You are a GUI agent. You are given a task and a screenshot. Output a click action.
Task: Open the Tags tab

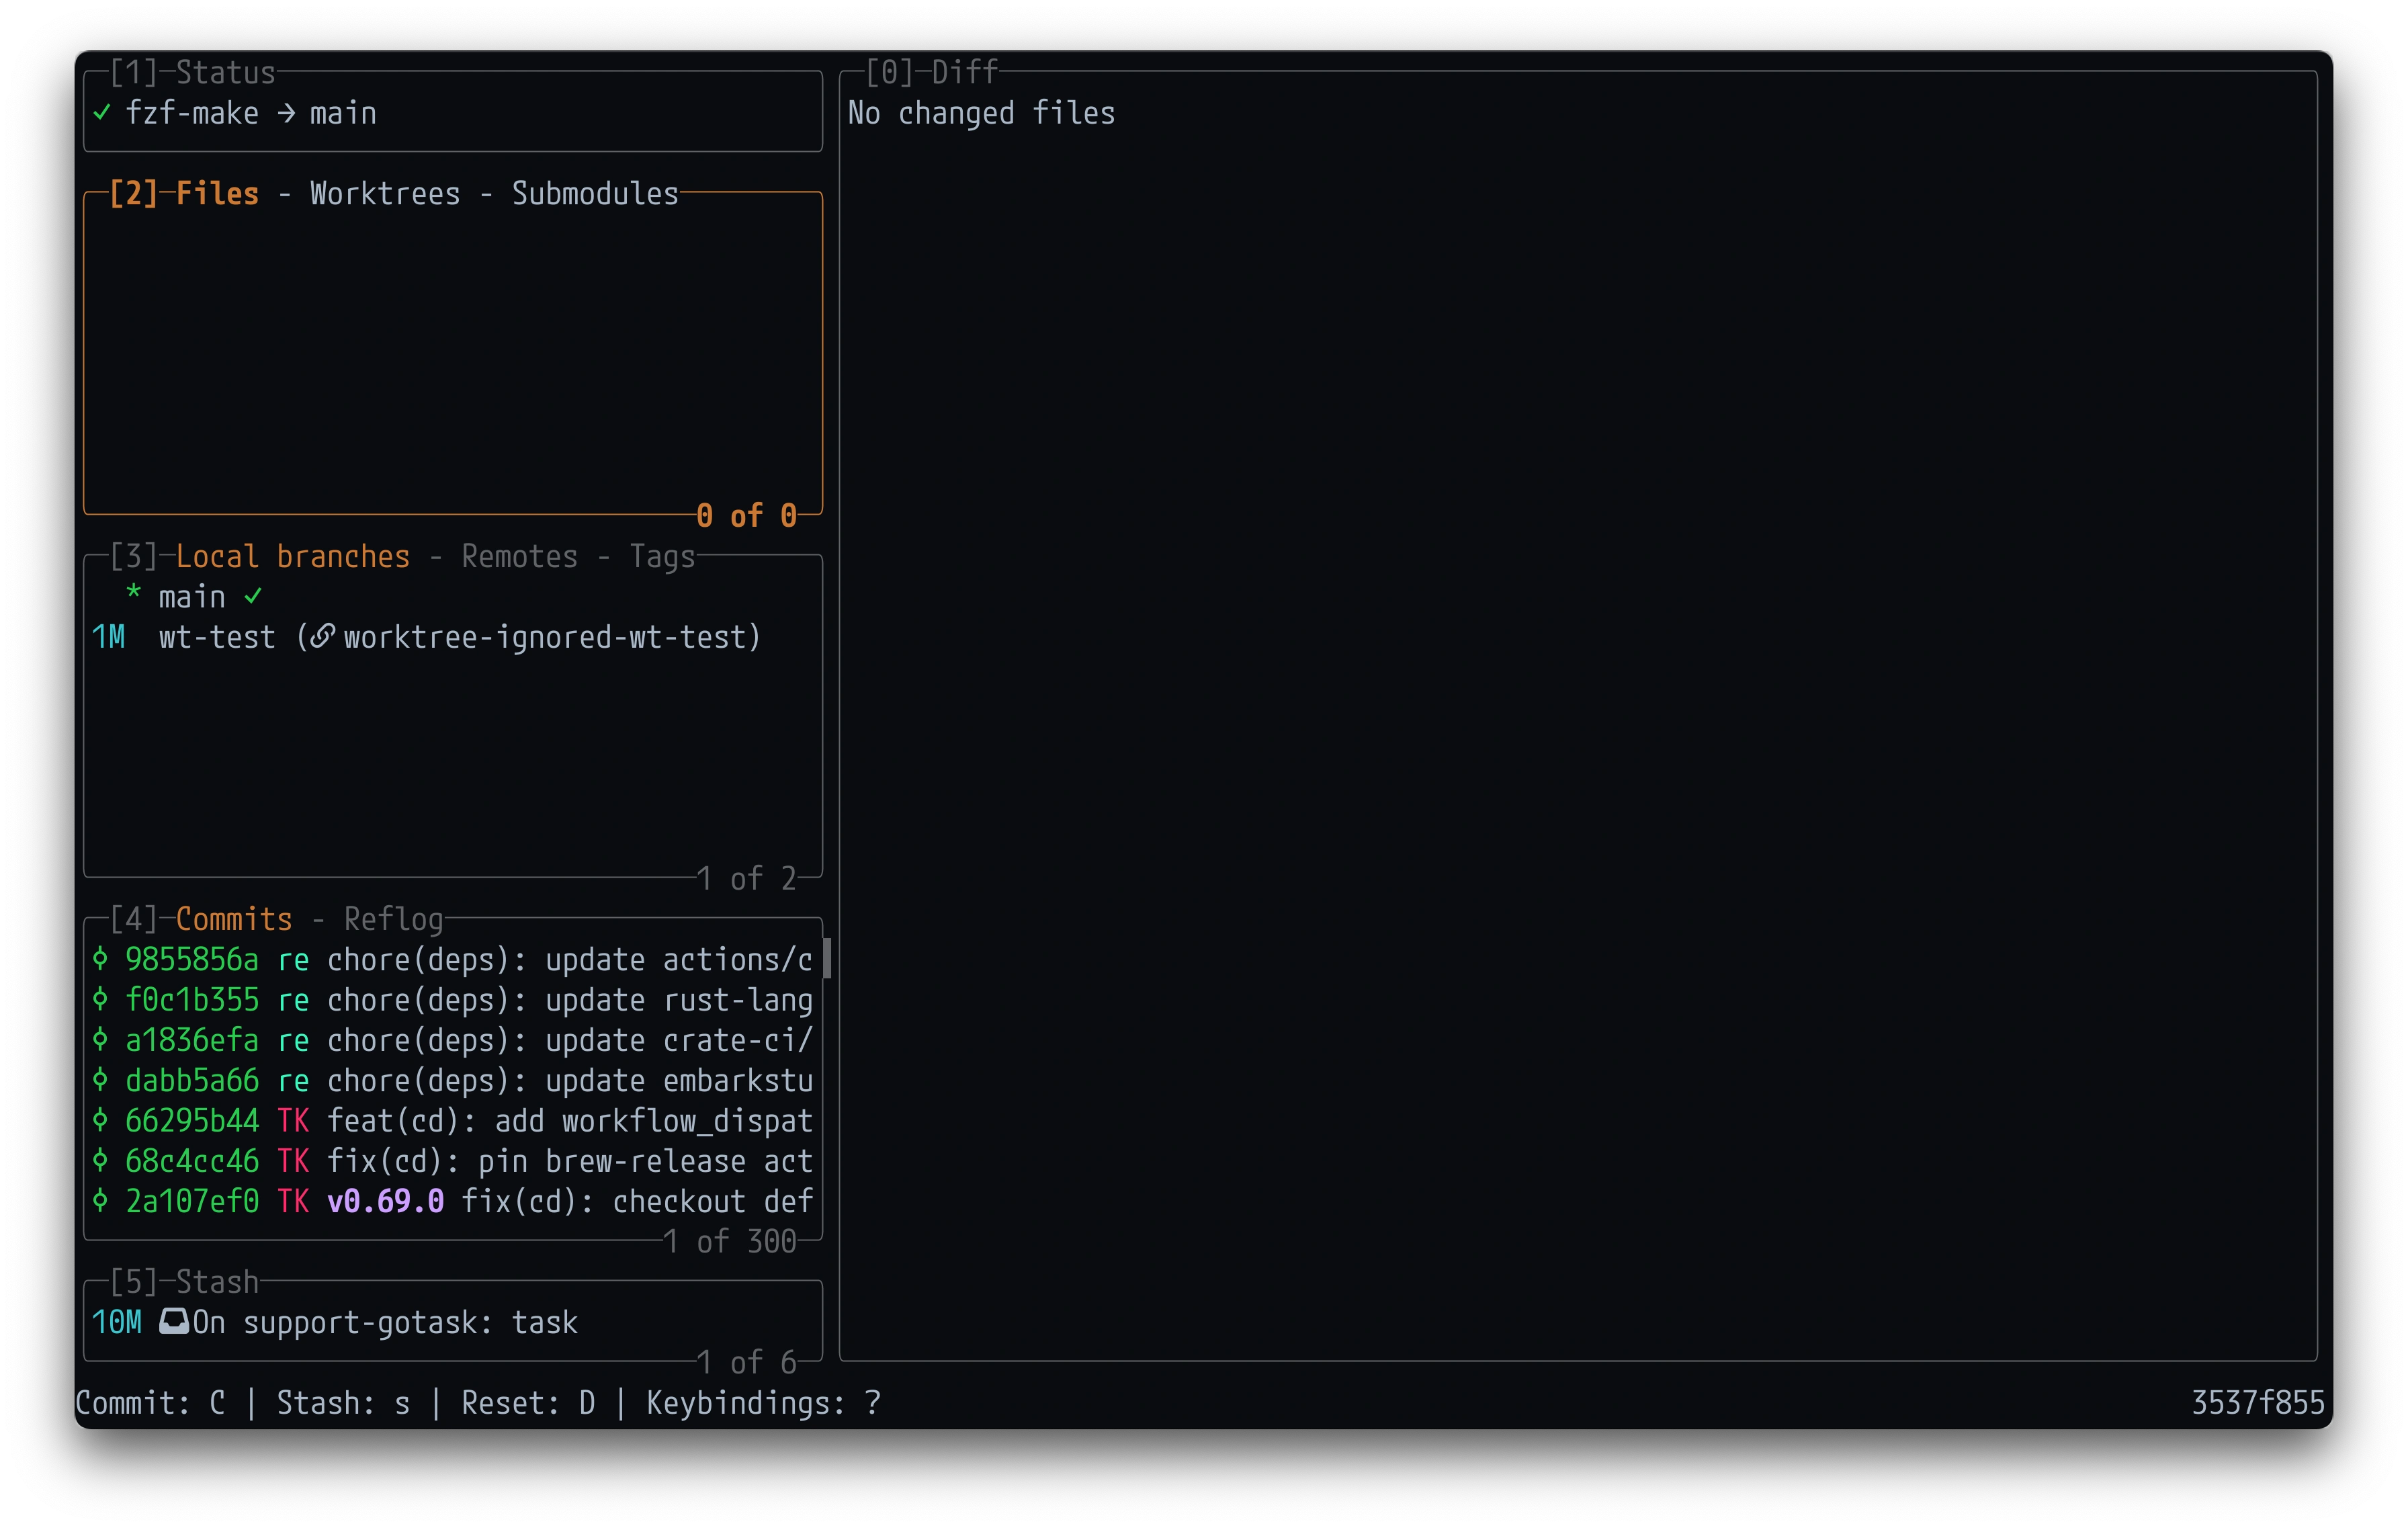click(662, 556)
